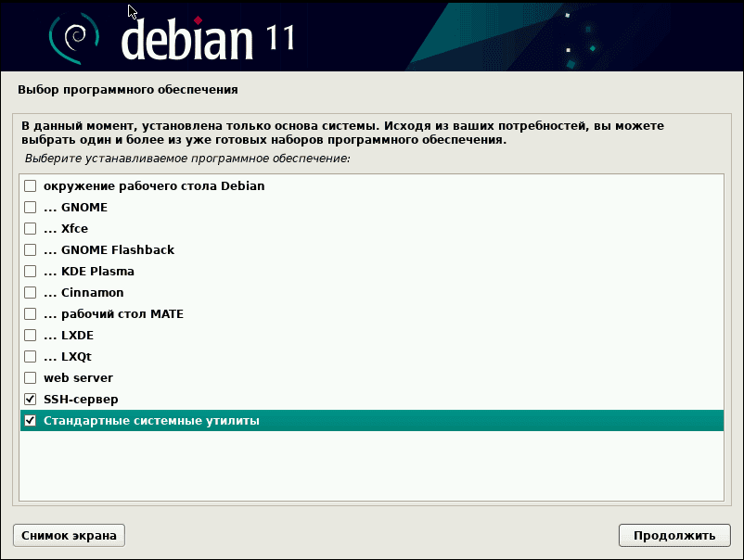Tick the LXQt checkbox
744x560 pixels.
coord(31,357)
